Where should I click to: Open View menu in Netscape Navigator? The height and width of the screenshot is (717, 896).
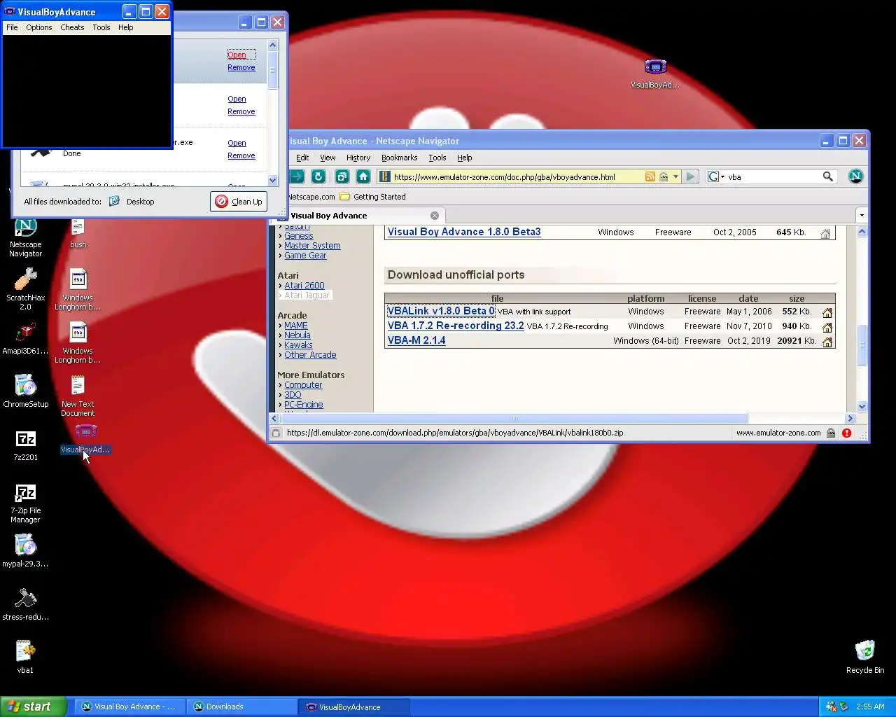(328, 158)
